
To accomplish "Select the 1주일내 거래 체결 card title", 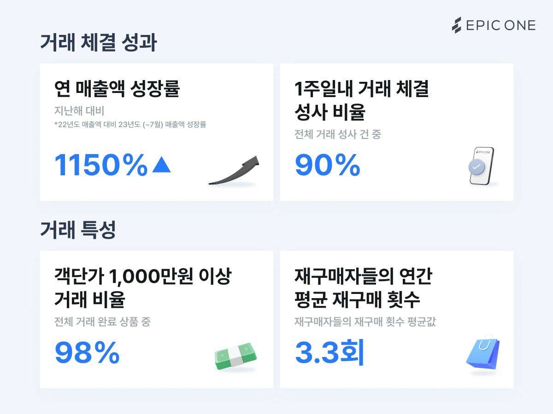I will point(362,88).
